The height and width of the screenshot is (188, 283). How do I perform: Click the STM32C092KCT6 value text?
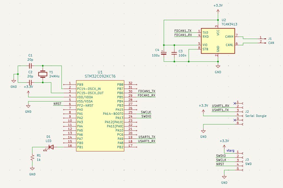tap(100, 76)
